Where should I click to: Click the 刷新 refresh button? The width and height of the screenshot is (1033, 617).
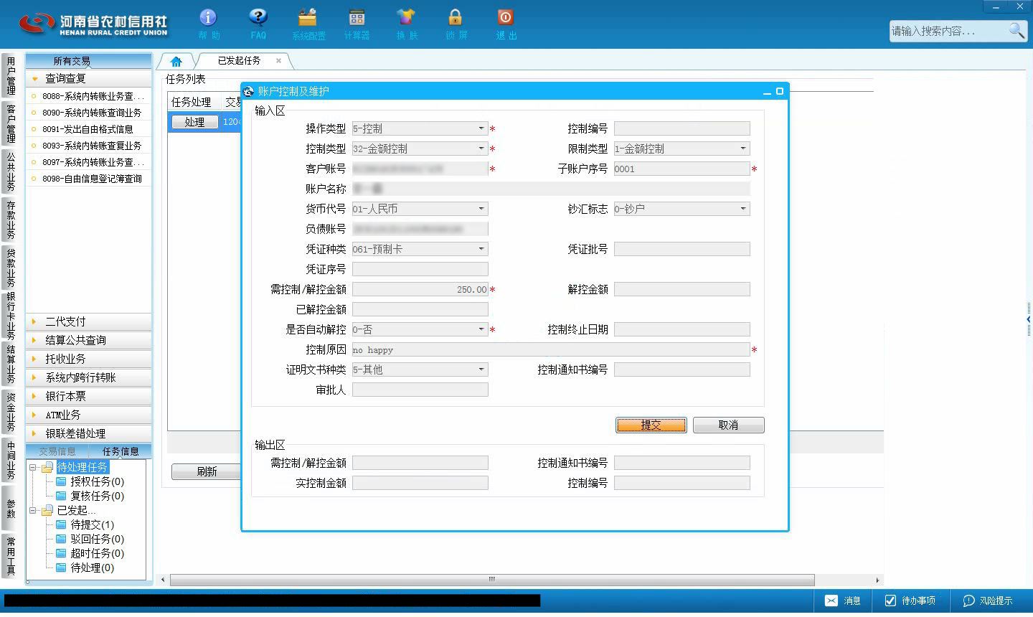[207, 471]
